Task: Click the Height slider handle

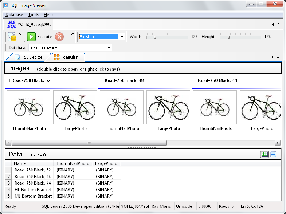Action: (228, 37)
